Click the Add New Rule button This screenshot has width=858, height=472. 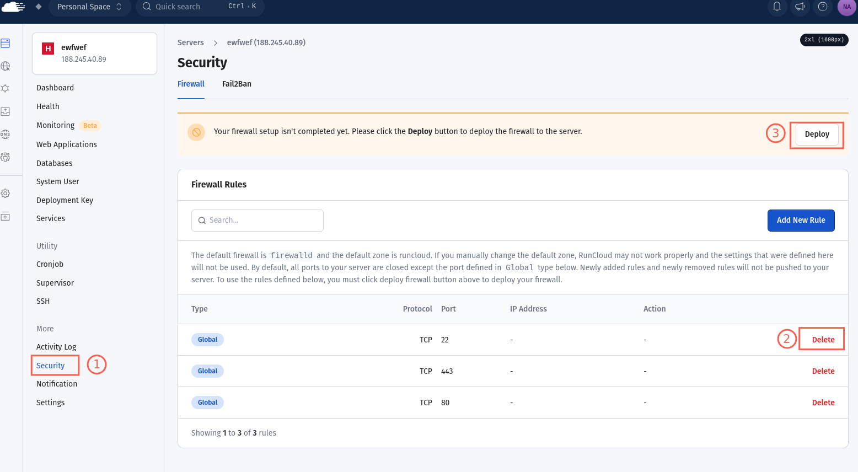(x=801, y=220)
